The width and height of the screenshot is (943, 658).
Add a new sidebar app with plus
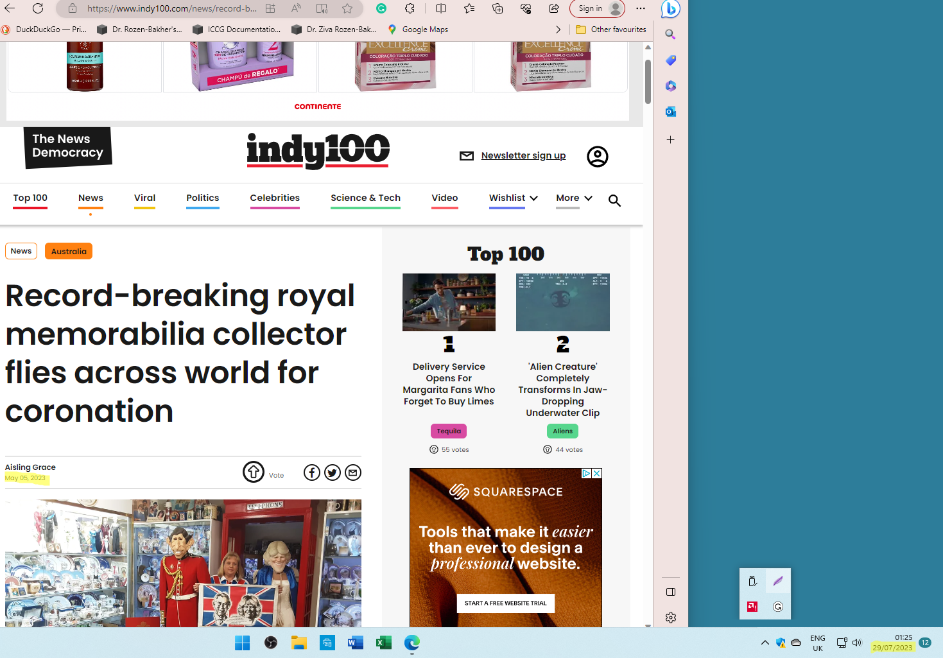[x=670, y=139]
